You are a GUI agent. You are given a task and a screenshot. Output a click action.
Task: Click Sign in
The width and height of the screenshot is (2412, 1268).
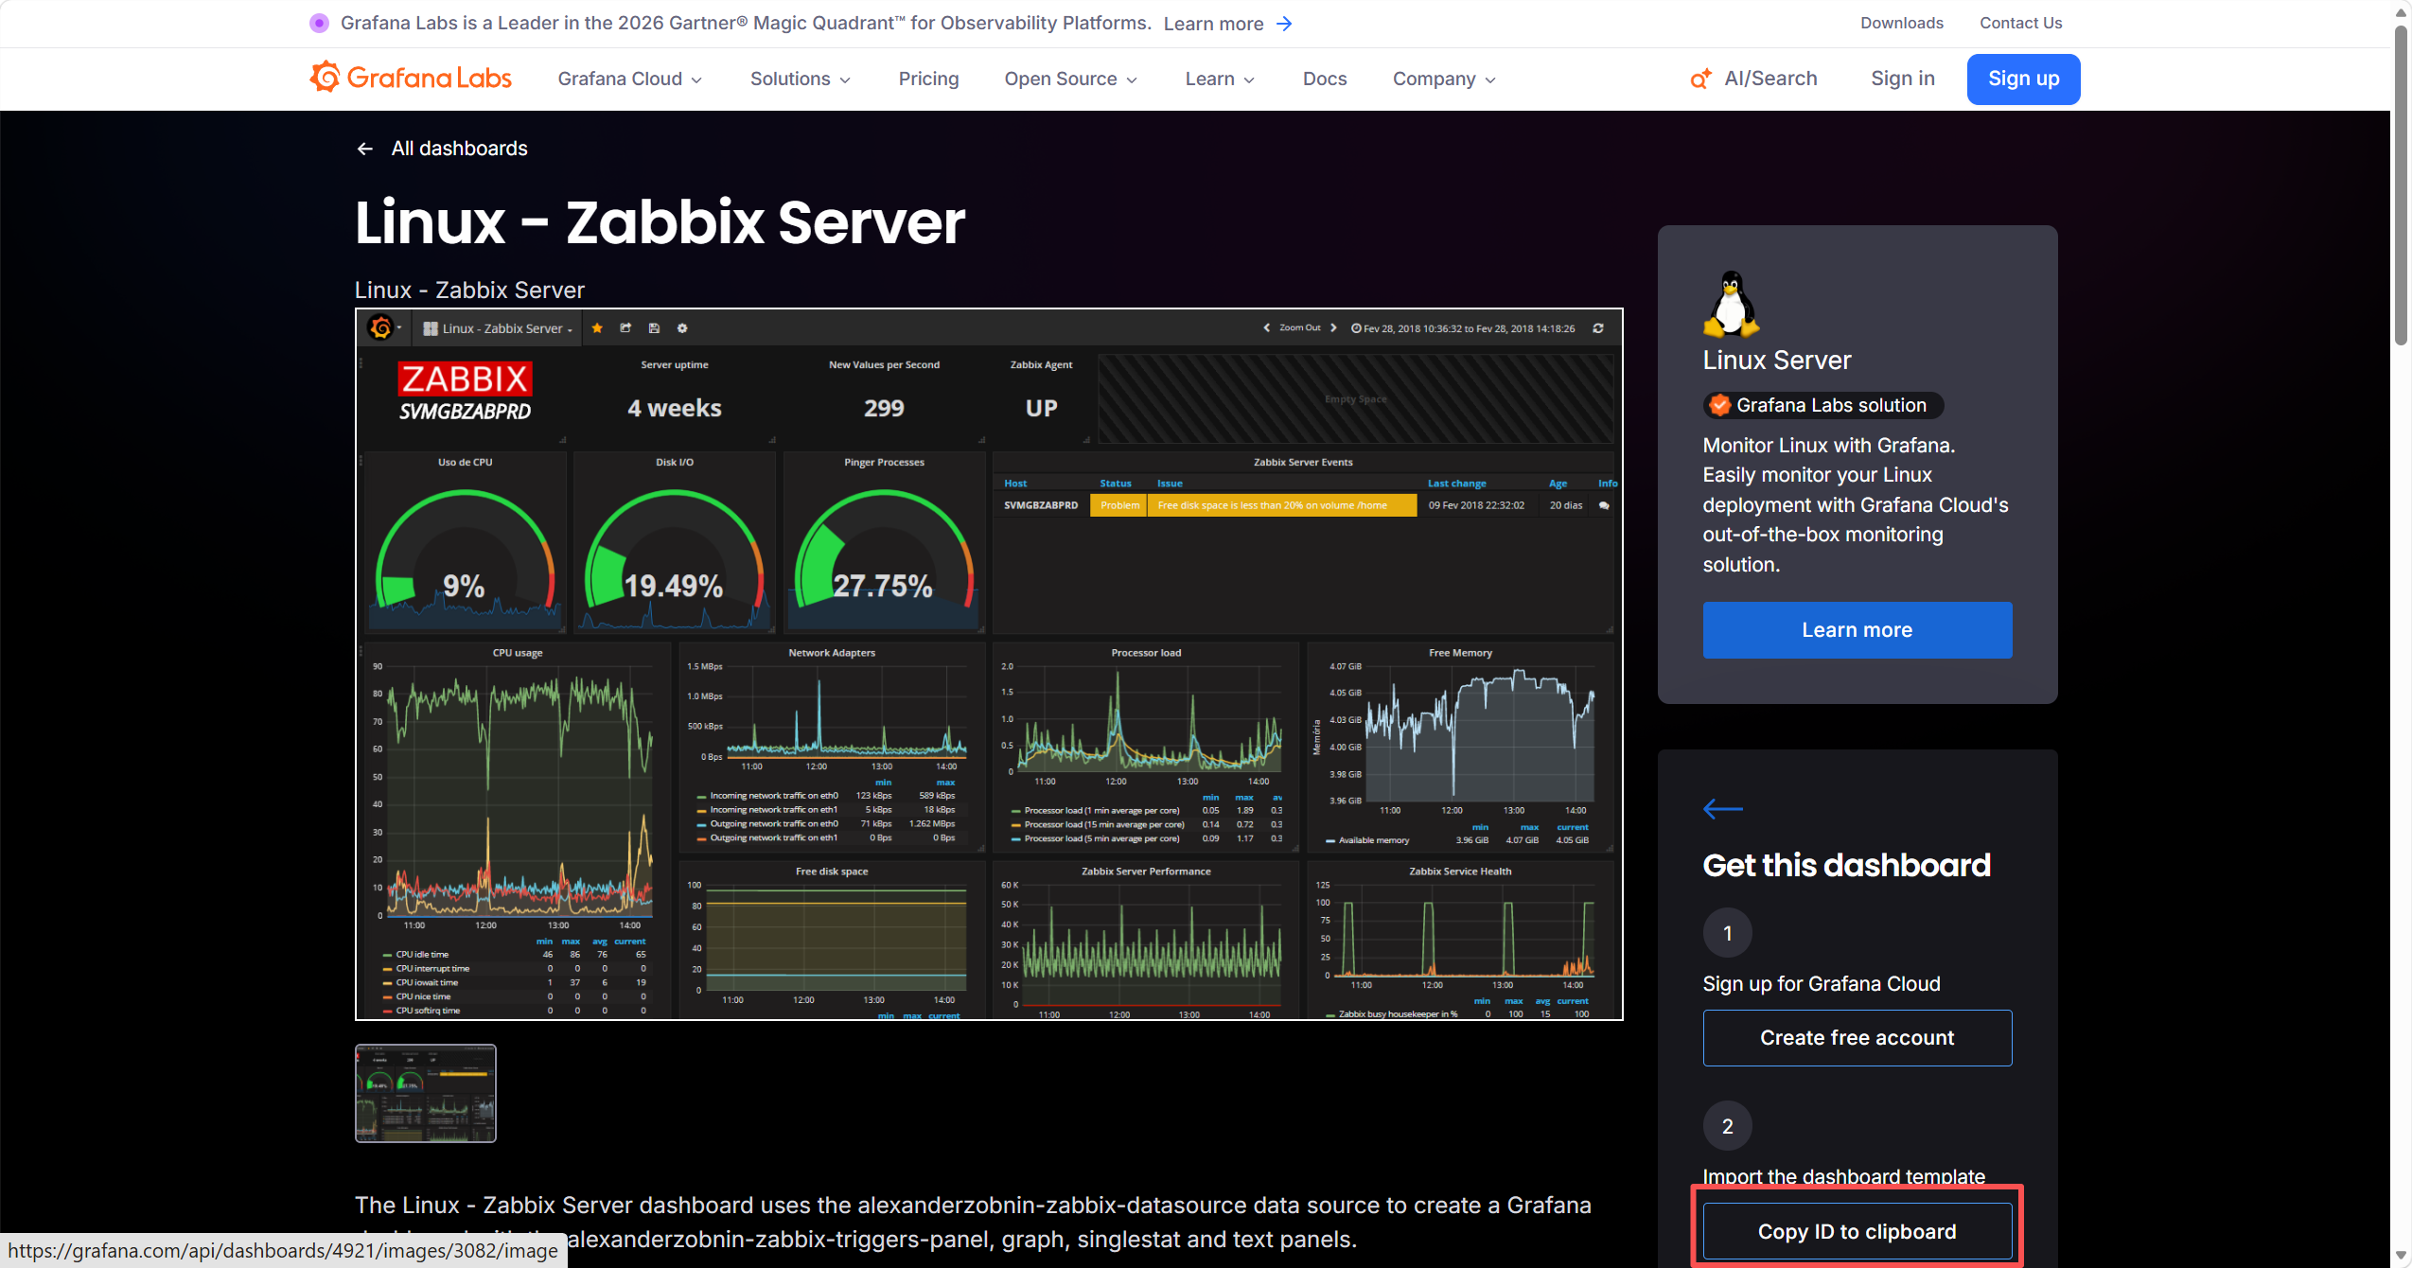pos(1903,79)
